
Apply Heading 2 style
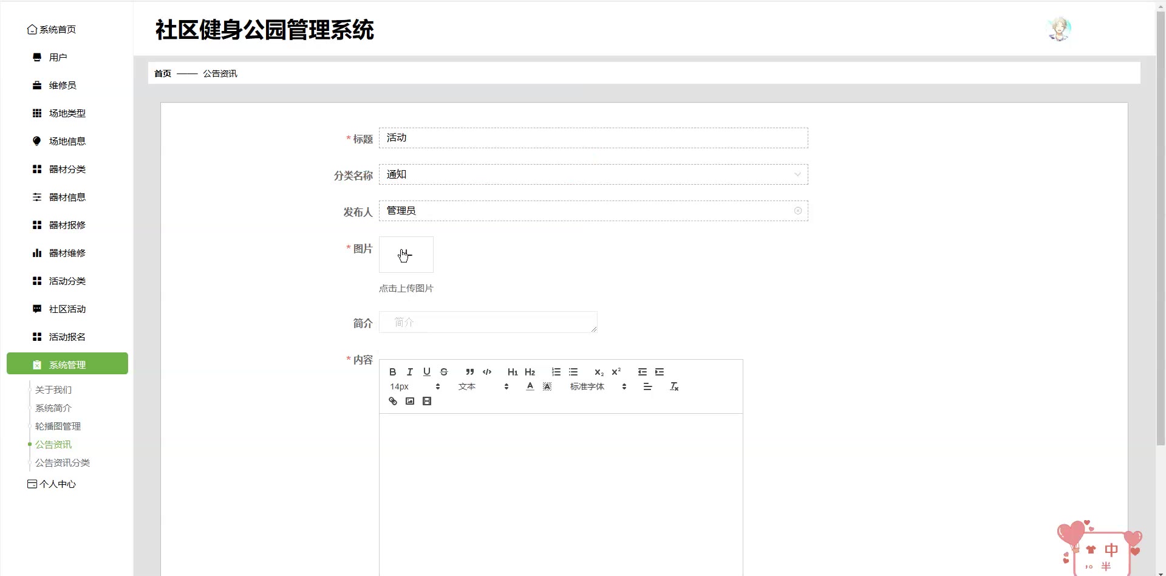point(530,372)
